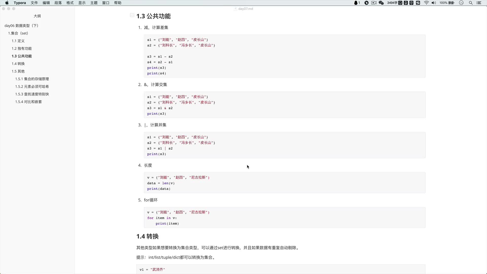Screen dimensions: 487x274
Task: Click the file icon next to day07.md title
Action: pos(235,9)
